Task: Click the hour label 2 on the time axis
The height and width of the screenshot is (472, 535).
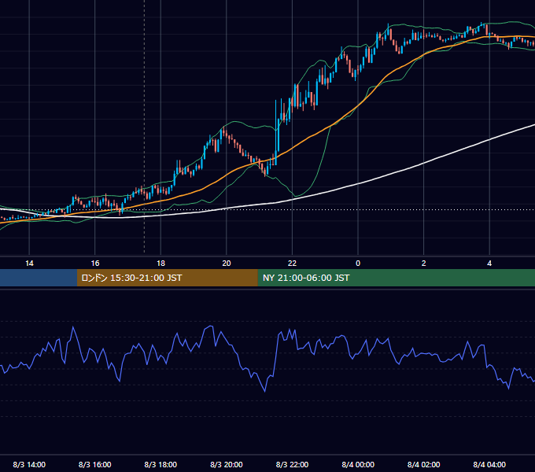Action: [424, 264]
